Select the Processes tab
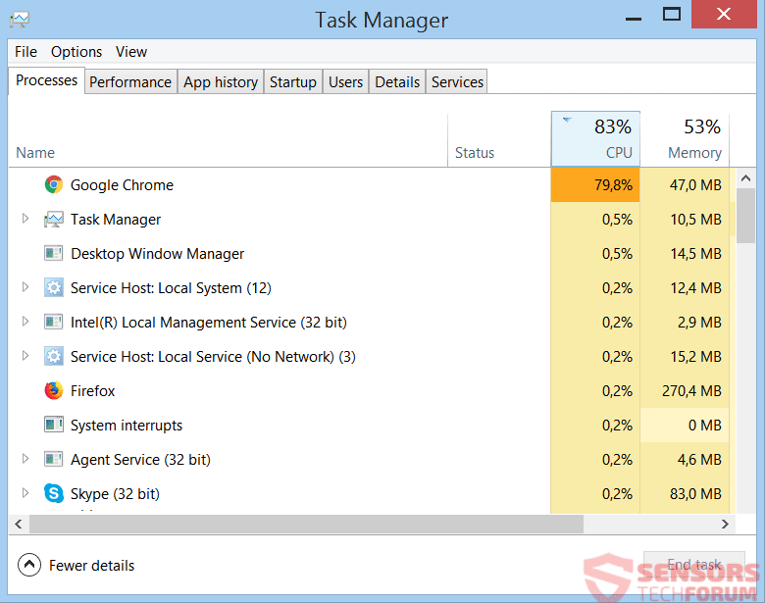Viewport: 765px width, 603px height. click(x=46, y=80)
